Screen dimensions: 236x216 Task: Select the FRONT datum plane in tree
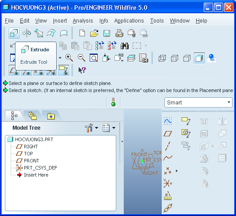27,161
